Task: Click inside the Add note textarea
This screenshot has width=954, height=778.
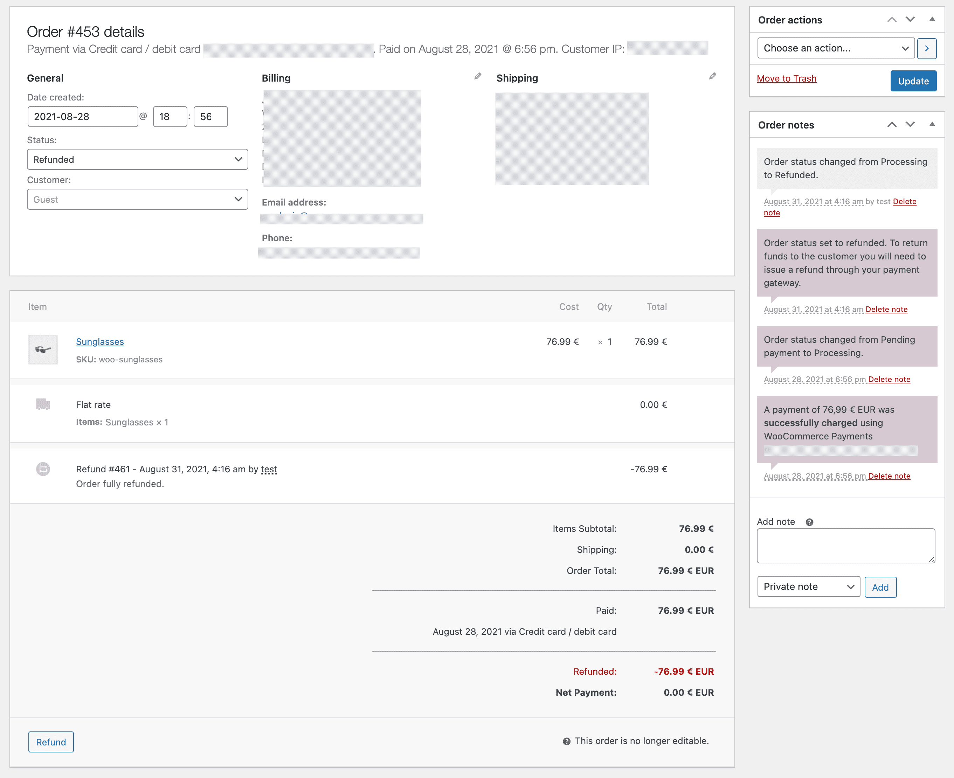Action: pyautogui.click(x=846, y=546)
